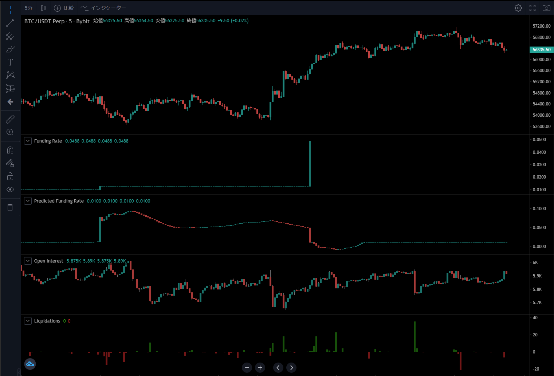Open the pitchfork and Gann tools
The image size is (554, 376).
(10, 36)
